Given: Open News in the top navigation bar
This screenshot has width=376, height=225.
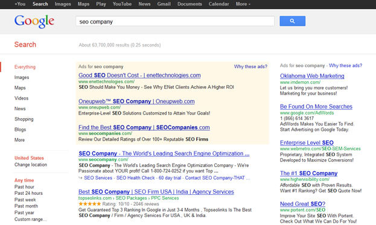Looking at the screenshot, I should [144, 4].
